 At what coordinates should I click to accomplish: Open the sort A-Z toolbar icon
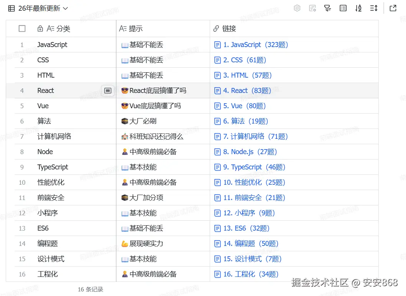(x=358, y=8)
